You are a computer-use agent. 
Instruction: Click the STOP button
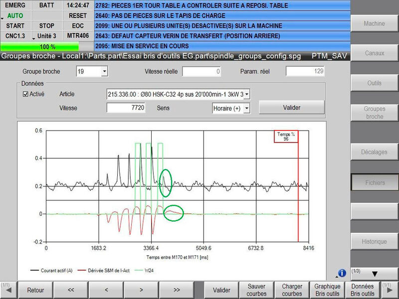tap(46, 26)
